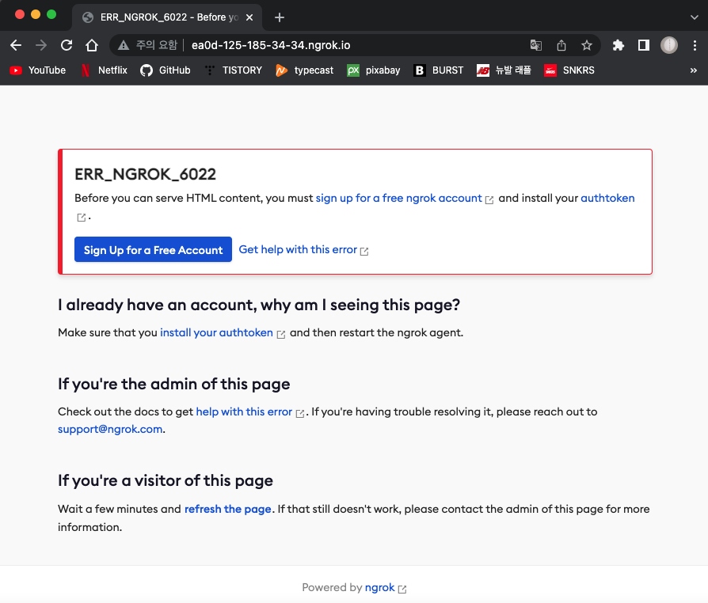Viewport: 708px width, 603px height.
Task: Open the BURST bookmark
Action: tap(439, 70)
